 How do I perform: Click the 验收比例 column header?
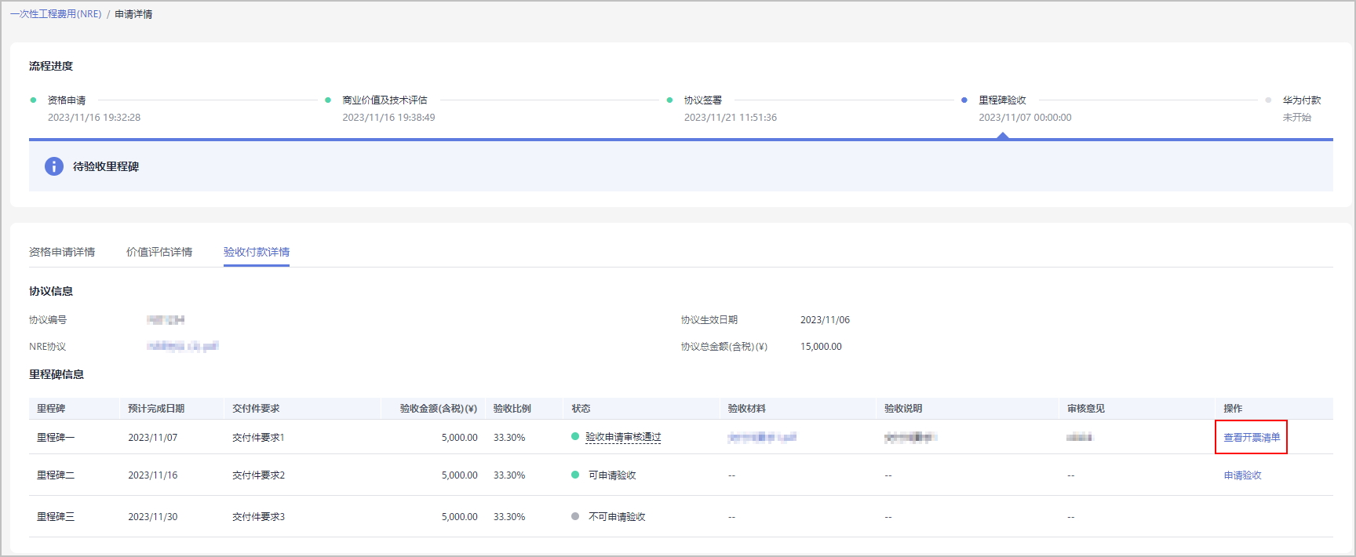(x=512, y=409)
